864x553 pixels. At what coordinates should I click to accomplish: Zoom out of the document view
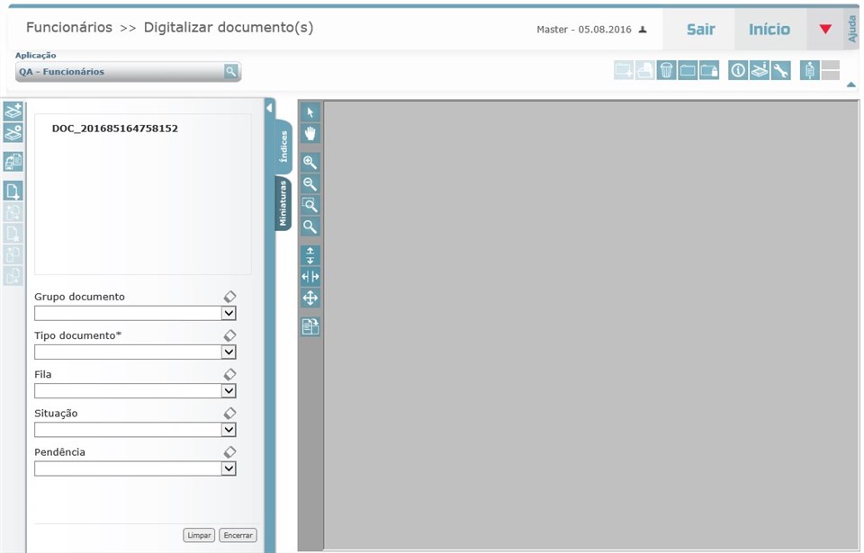click(x=310, y=184)
